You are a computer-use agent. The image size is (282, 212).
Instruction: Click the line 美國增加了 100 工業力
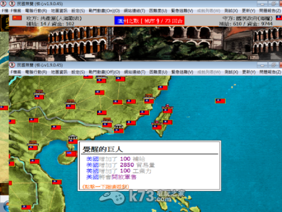click(x=118, y=171)
